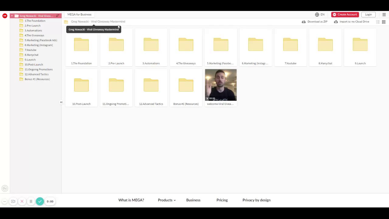
Task: Click Import to my Cloud Drive
Action: [x=352, y=22]
